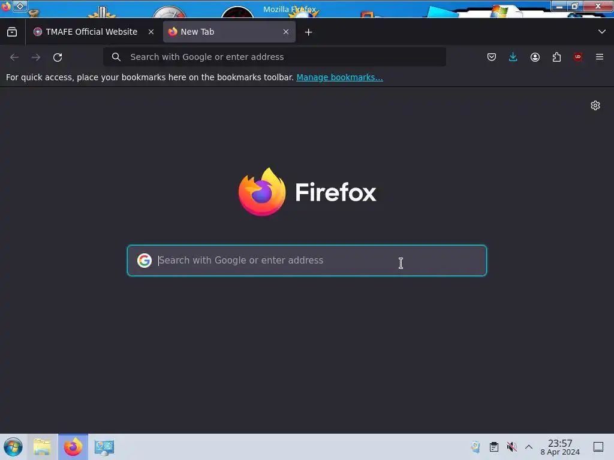Show the Downloads panel
This screenshot has width=614, height=460.
[513, 57]
